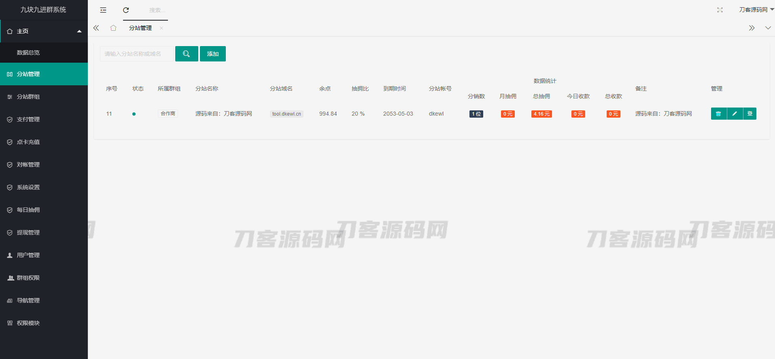Expand the tab options chevron dropdown

click(x=768, y=28)
